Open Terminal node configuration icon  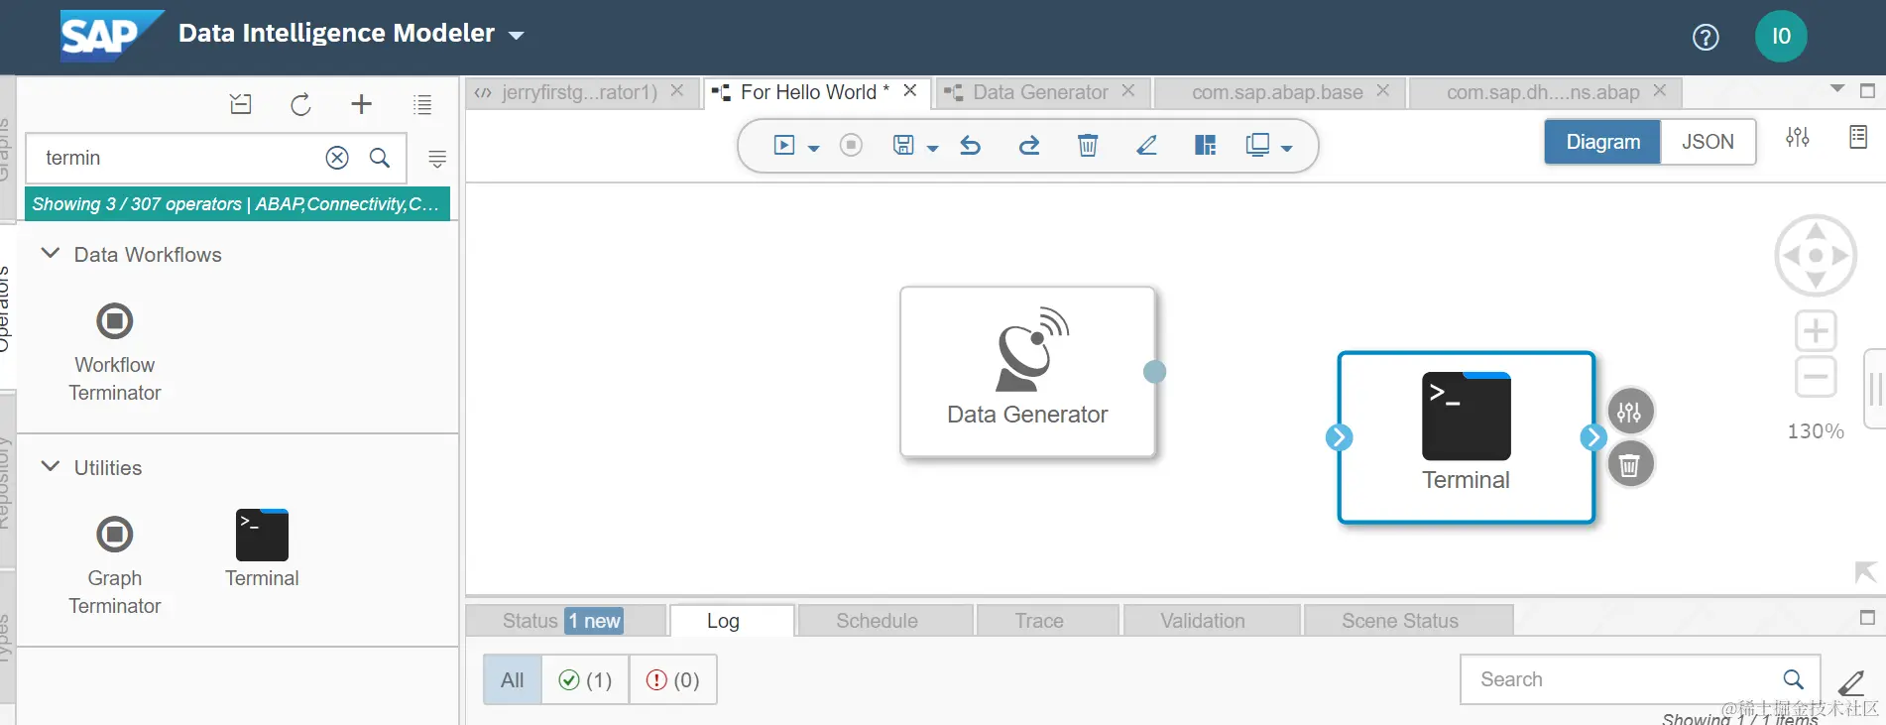(1629, 413)
